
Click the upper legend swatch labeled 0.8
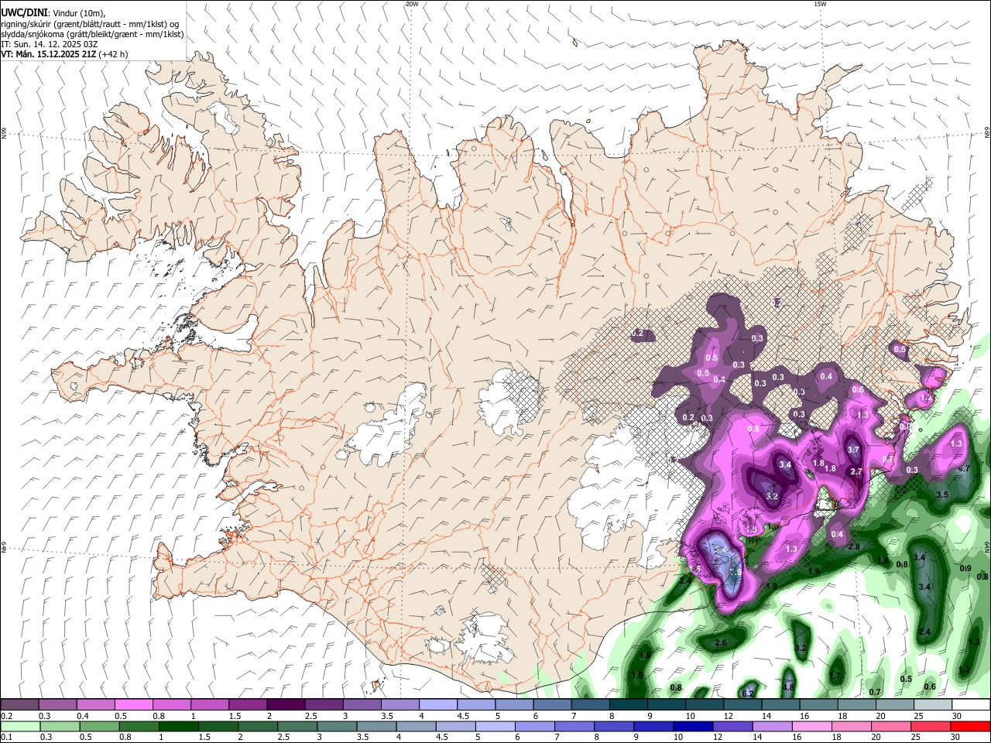171,704
